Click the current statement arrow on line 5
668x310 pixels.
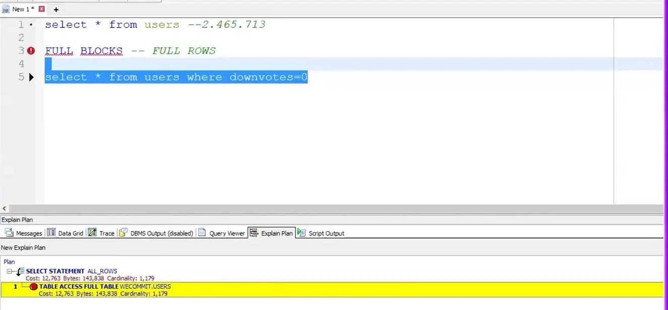(x=31, y=77)
